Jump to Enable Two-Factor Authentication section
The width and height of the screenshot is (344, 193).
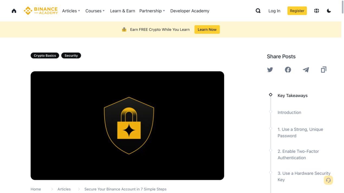tap(298, 154)
